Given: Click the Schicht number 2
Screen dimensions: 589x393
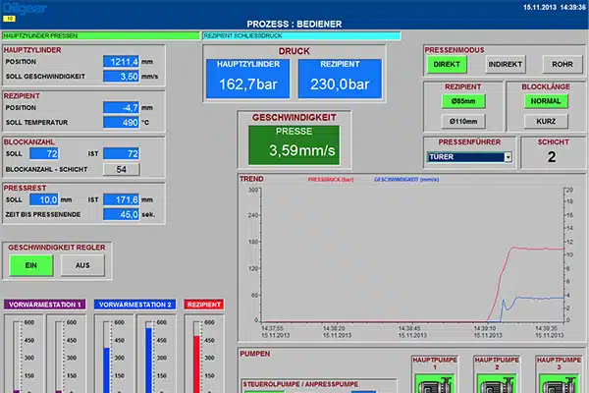Looking at the screenshot, I should 551,157.
